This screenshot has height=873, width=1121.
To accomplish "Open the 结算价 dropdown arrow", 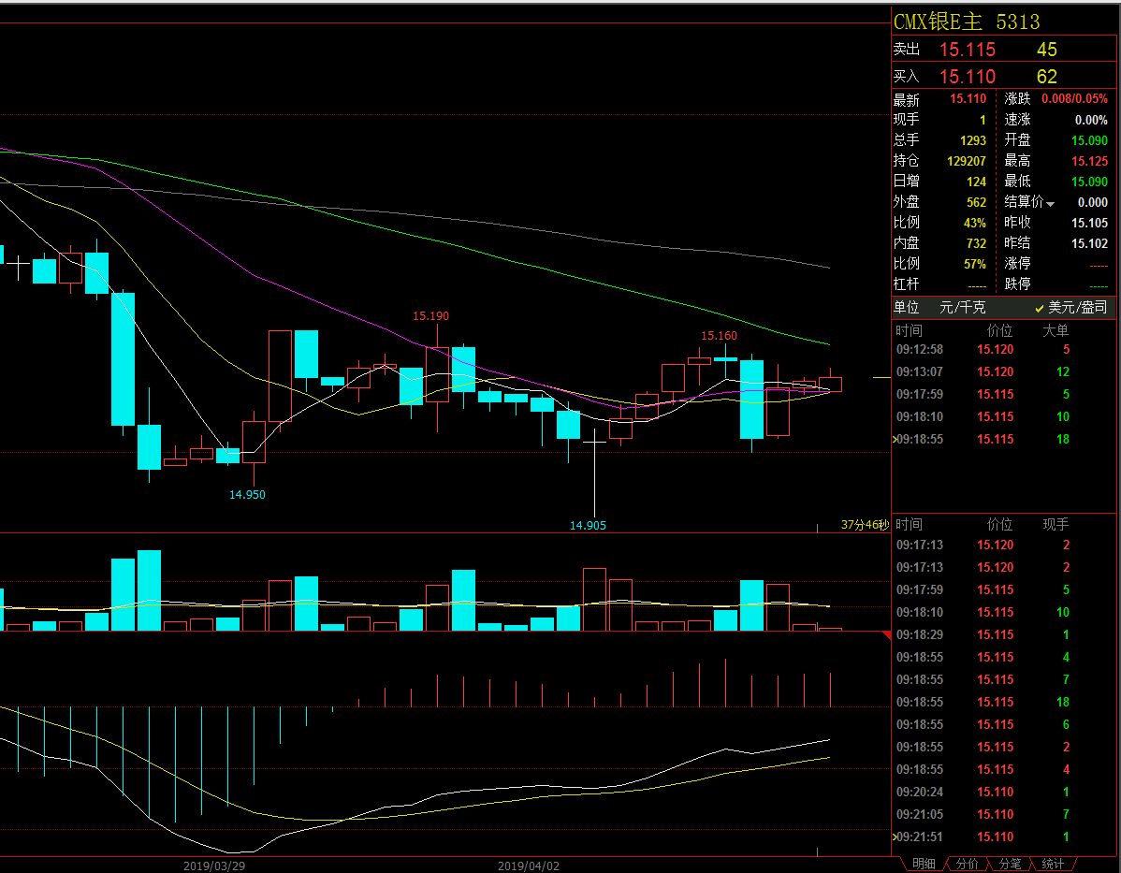I will (1051, 204).
